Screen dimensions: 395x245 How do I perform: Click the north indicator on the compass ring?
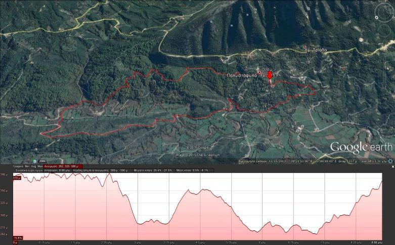click(377, 17)
